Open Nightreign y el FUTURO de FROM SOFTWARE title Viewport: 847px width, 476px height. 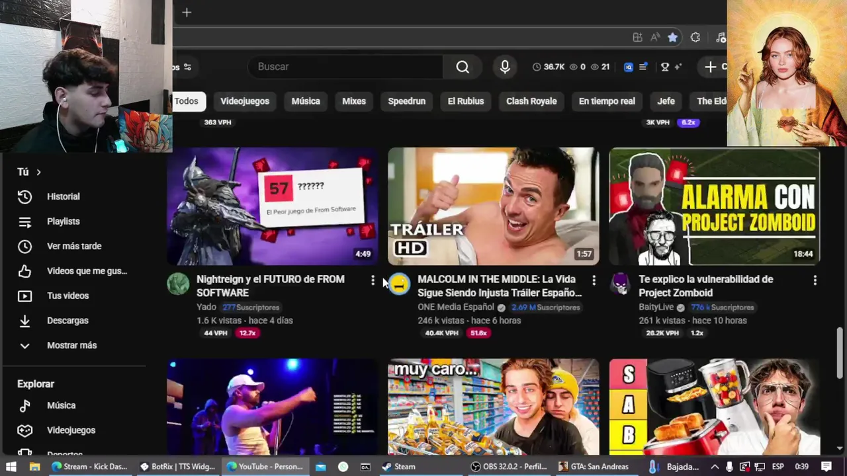coord(271,286)
